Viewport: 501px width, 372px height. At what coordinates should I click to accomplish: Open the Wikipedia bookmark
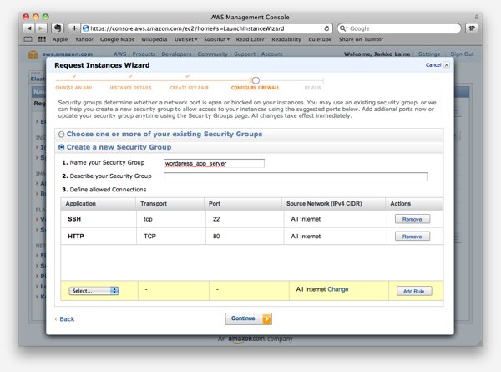pos(151,39)
